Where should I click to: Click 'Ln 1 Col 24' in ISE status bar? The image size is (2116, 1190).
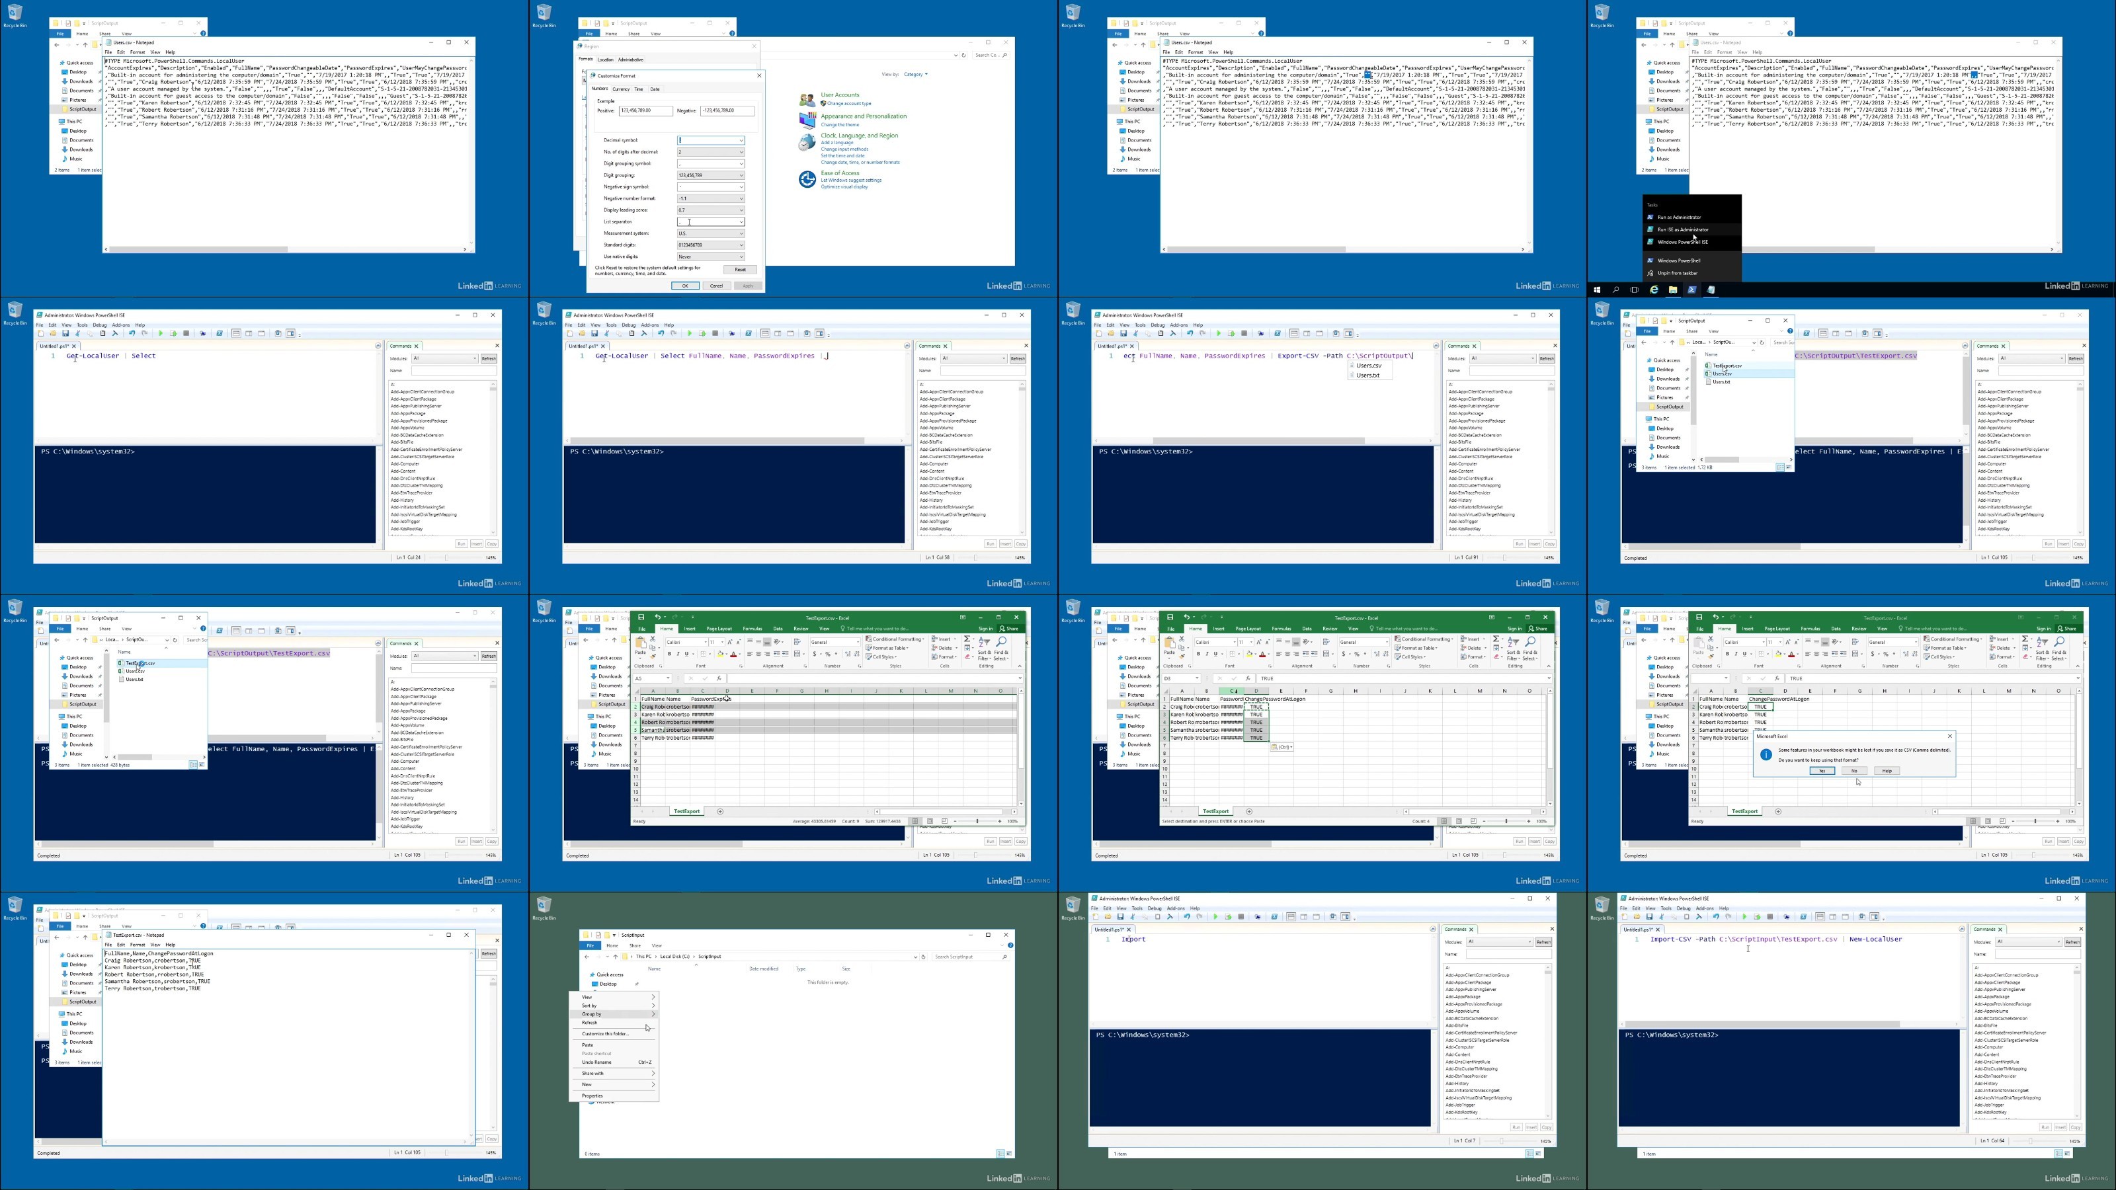point(408,557)
